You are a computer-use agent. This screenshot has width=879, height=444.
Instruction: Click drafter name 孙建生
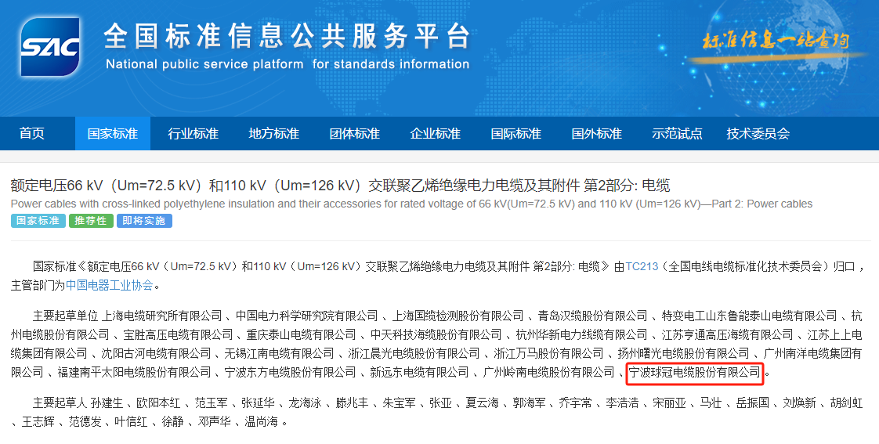(x=107, y=402)
